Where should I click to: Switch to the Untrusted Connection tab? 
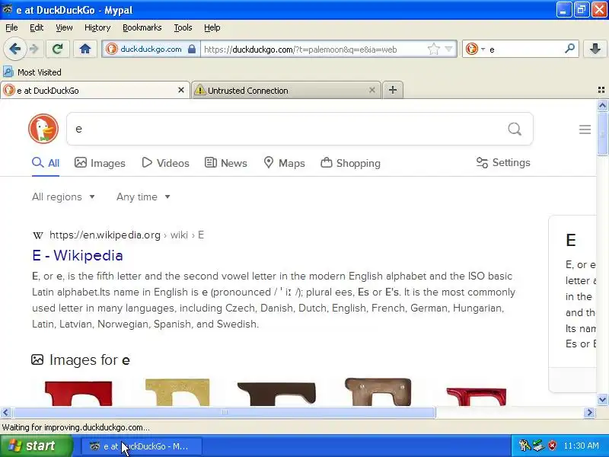point(286,90)
